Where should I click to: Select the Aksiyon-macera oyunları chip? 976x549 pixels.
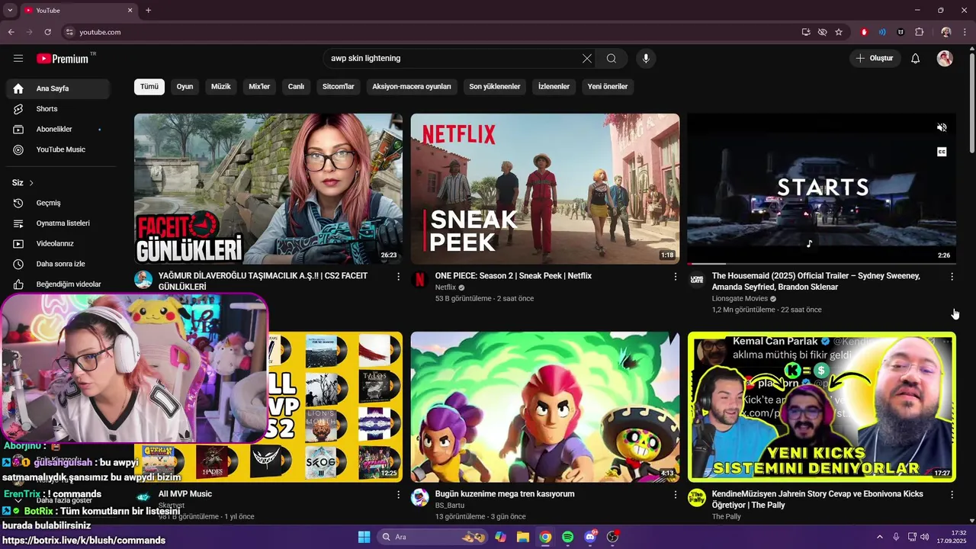(x=412, y=86)
